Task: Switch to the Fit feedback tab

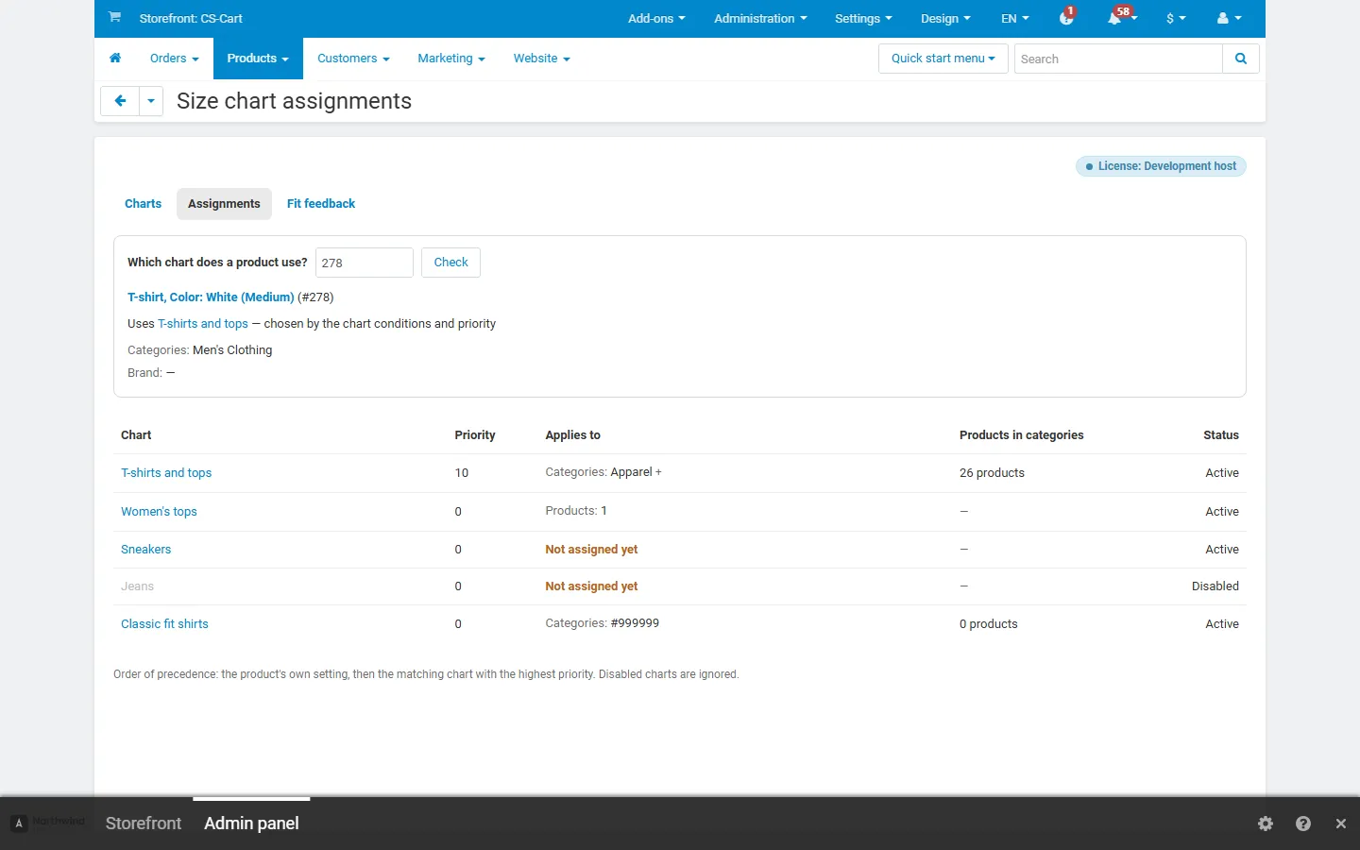Action: 321,204
